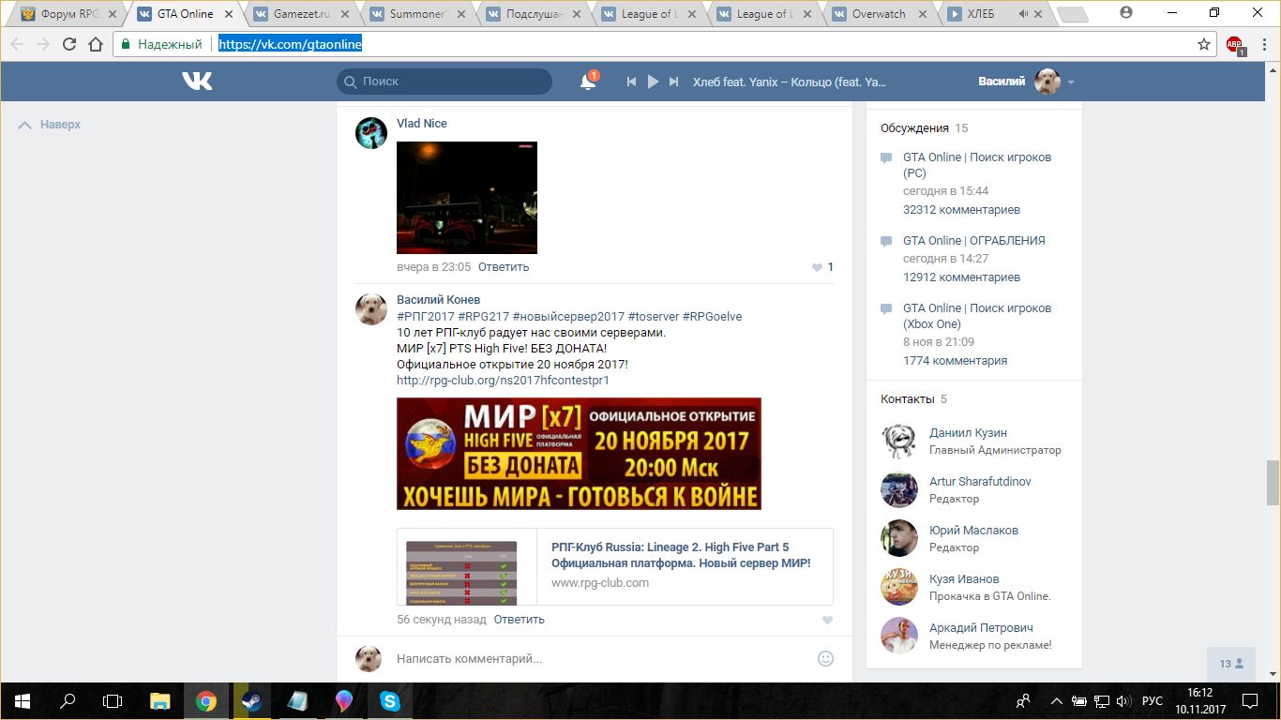Open the emoji smiley picker
This screenshot has height=720, width=1281.
click(825, 658)
